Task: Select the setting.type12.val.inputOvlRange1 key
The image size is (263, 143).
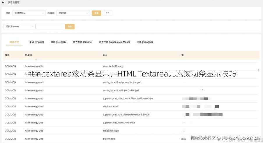Action: (121, 90)
